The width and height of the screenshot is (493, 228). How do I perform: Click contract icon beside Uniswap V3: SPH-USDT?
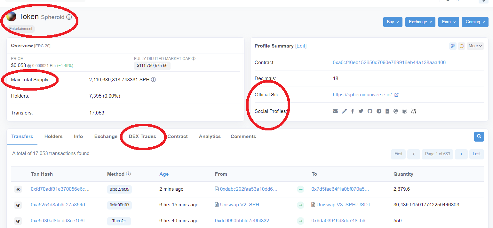click(x=313, y=205)
